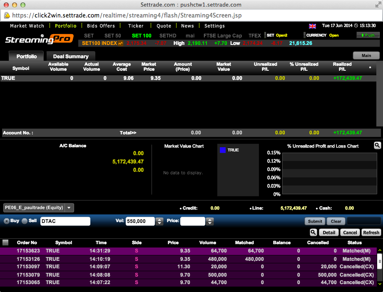This screenshot has width=383, height=292.
Task: Switch to the Deal Summary tab
Action: (x=71, y=57)
